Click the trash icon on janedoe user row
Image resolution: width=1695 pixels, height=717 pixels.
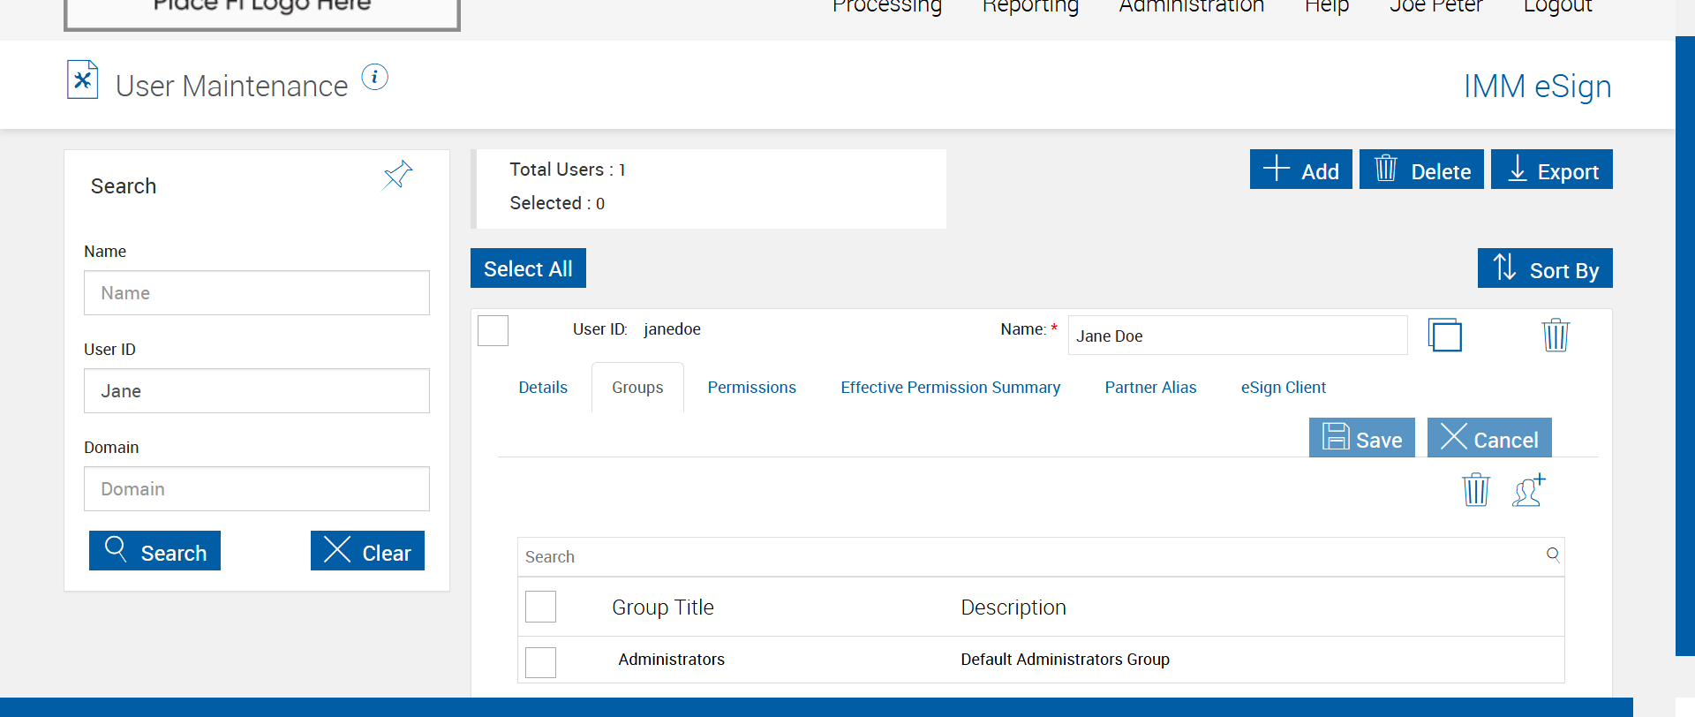[1555, 336]
